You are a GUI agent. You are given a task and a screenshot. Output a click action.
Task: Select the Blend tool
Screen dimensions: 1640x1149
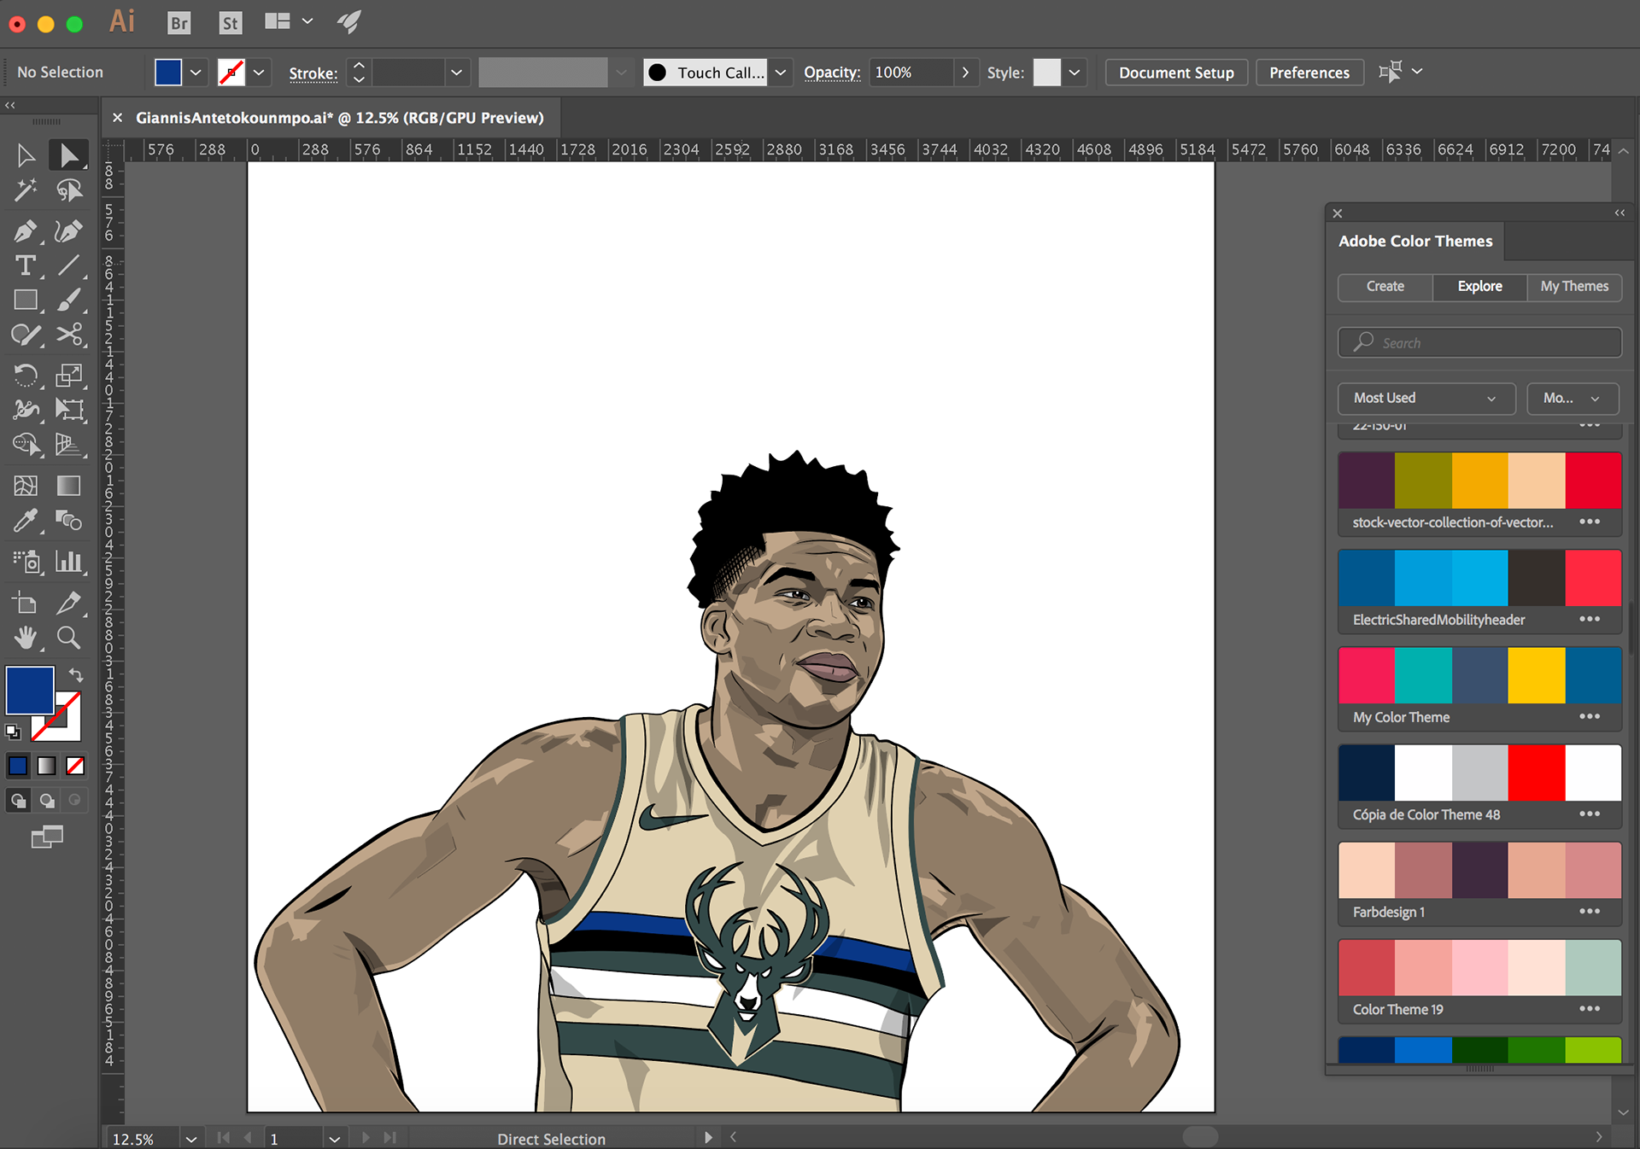(68, 520)
